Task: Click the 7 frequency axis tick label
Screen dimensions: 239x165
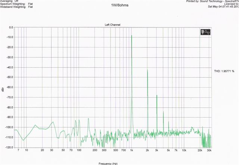Action: (x=18, y=150)
